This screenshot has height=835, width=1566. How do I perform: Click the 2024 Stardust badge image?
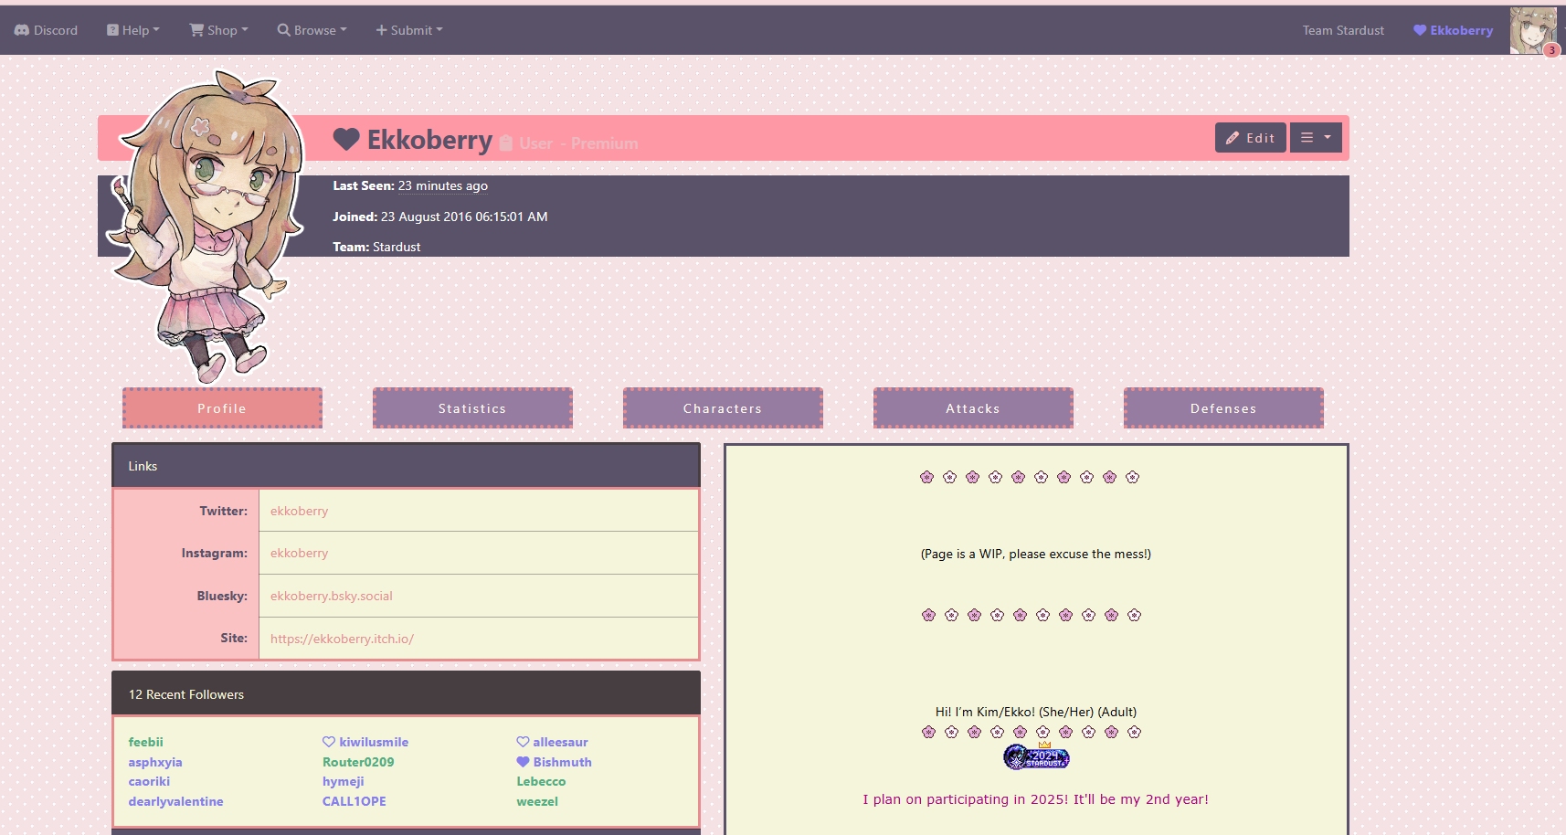(x=1036, y=756)
